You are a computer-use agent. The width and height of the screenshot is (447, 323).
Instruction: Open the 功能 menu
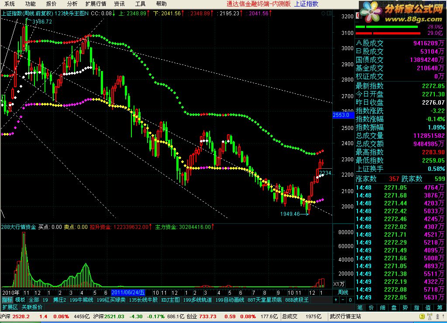tap(30, 3)
